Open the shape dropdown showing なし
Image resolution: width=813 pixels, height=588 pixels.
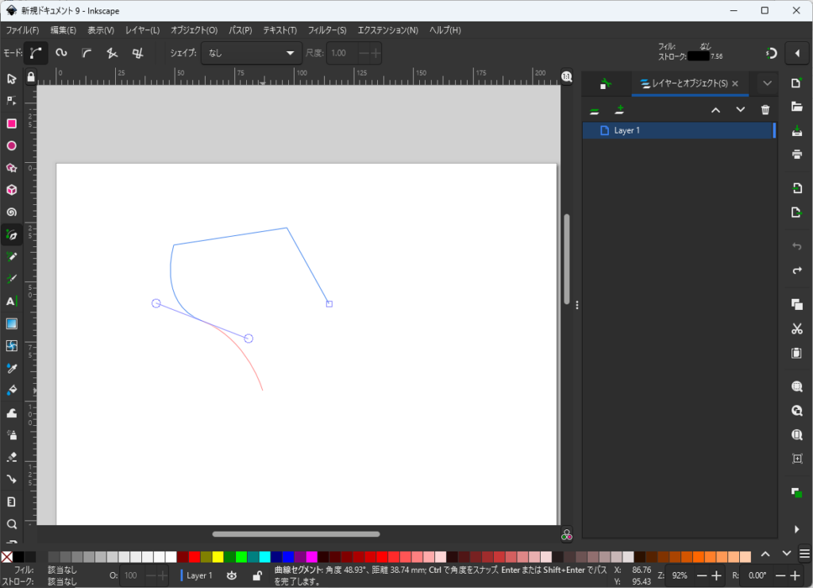pos(251,53)
